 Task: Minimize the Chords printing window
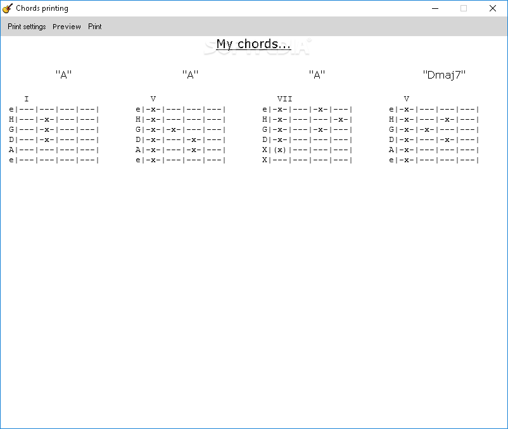pyautogui.click(x=435, y=8)
